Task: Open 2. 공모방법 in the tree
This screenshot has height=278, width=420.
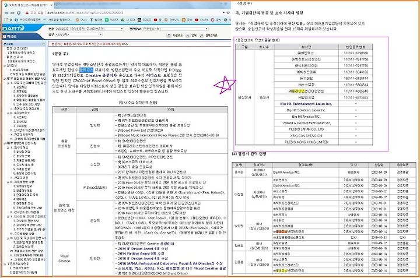Action: (x=20, y=92)
